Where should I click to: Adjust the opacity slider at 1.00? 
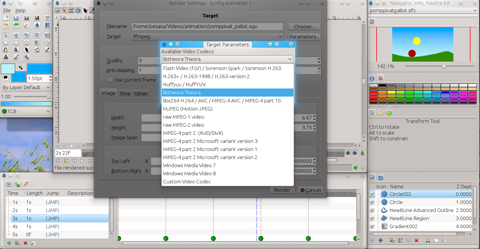point(33,97)
